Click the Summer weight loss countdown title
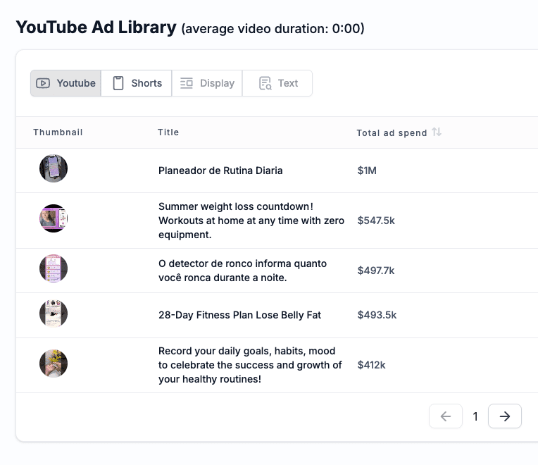 [251, 221]
